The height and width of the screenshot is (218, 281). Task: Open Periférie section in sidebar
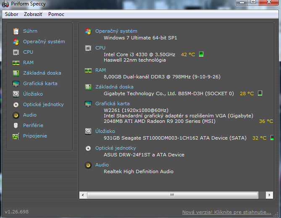coord(33,125)
